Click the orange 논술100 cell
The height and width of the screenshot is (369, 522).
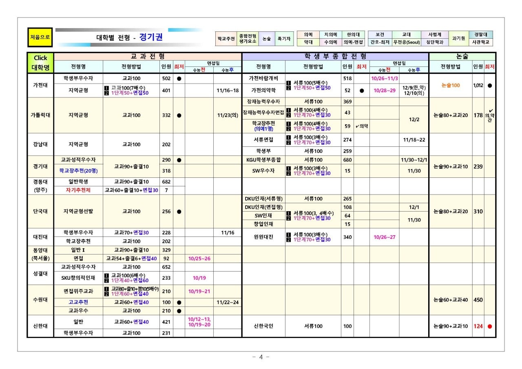point(451,85)
